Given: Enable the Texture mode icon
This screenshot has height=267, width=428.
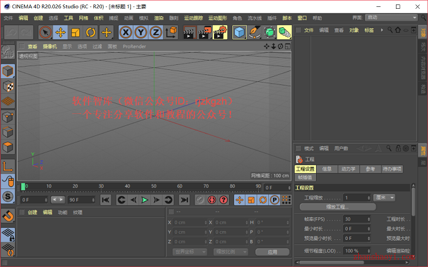Looking at the screenshot, I should coord(8,86).
